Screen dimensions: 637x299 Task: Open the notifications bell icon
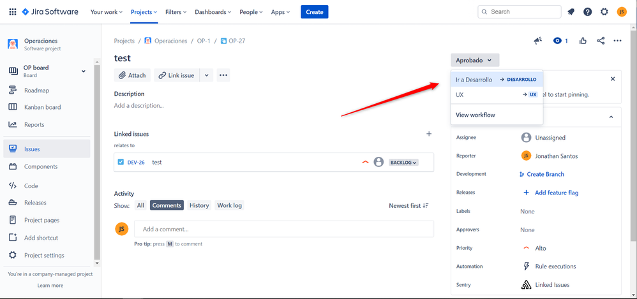pyautogui.click(x=571, y=11)
